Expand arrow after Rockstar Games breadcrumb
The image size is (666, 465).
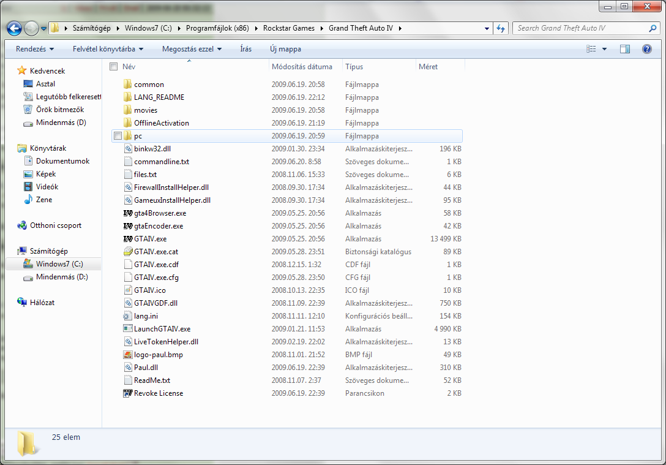322,28
